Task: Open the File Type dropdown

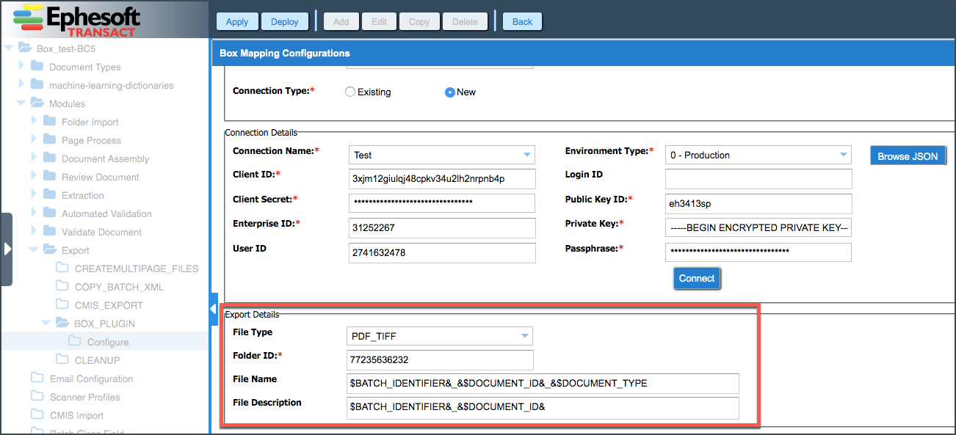Action: click(524, 336)
